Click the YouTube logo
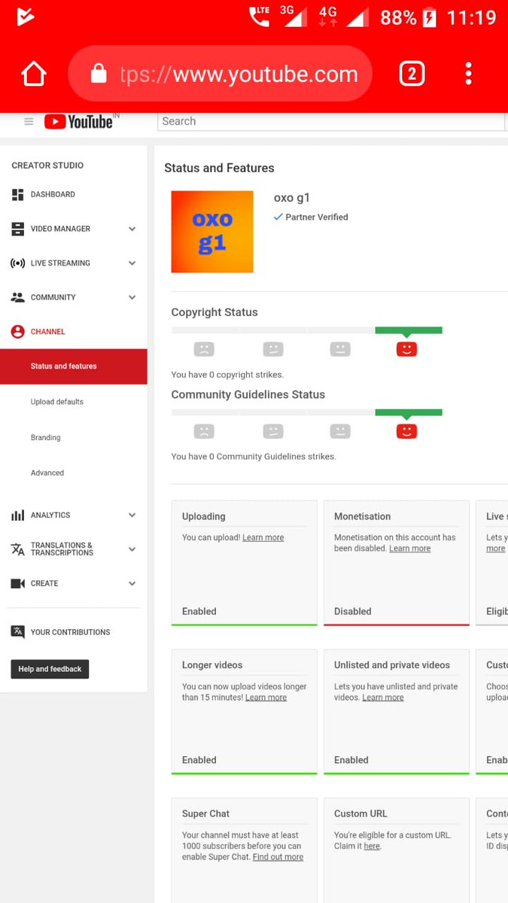 point(78,121)
